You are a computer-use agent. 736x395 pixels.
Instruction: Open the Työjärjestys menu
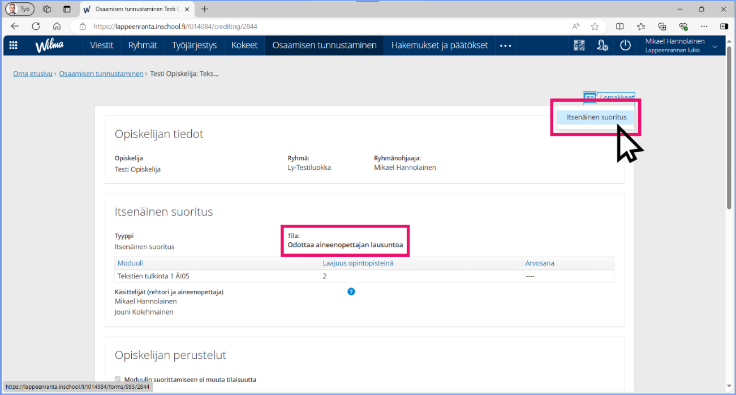[195, 45]
